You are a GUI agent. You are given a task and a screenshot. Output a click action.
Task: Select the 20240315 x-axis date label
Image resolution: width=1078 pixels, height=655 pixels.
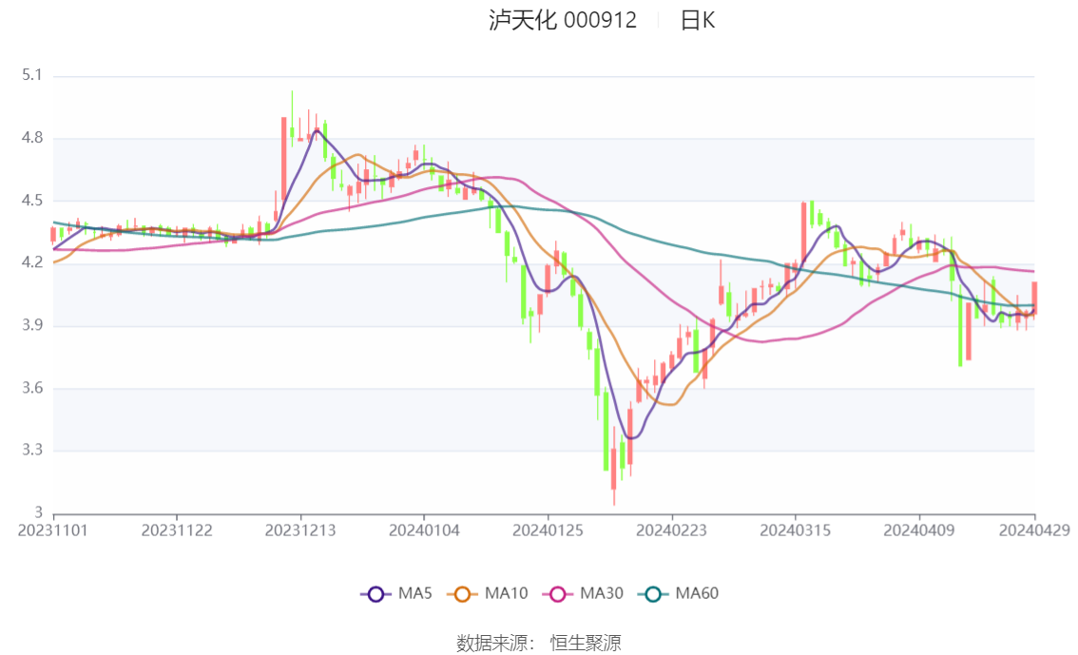[796, 530]
